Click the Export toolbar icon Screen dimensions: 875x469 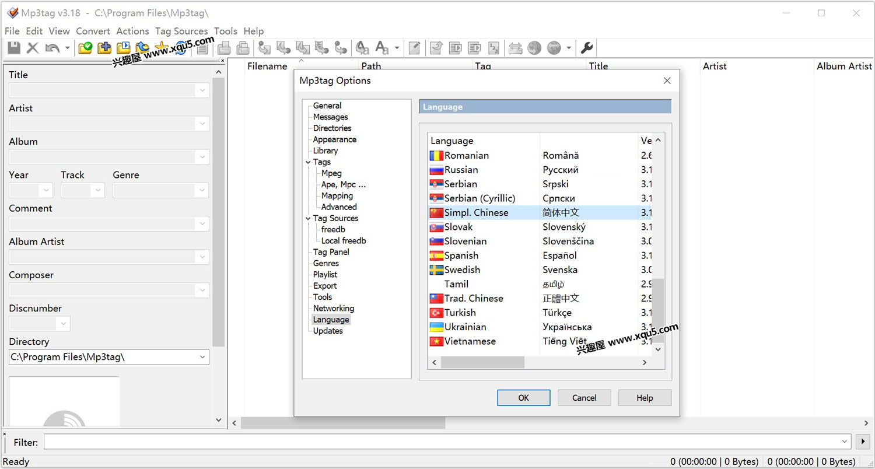(x=436, y=48)
